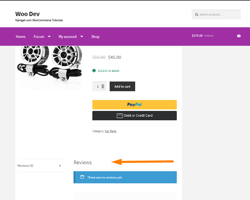Pay with the yellow PayPal button
The height and width of the screenshot is (200, 250).
(x=134, y=105)
